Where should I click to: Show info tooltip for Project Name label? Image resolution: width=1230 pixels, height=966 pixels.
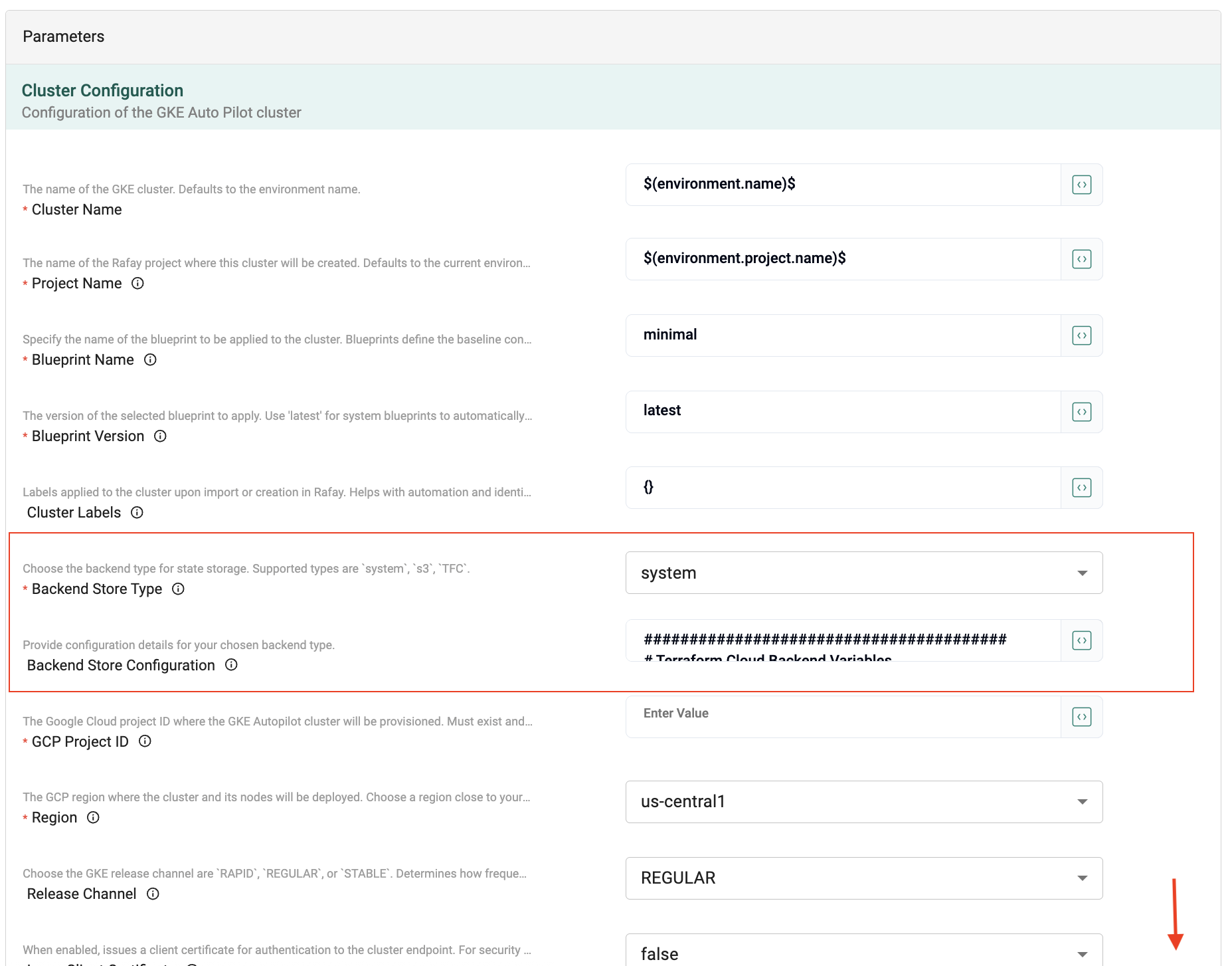click(x=137, y=283)
